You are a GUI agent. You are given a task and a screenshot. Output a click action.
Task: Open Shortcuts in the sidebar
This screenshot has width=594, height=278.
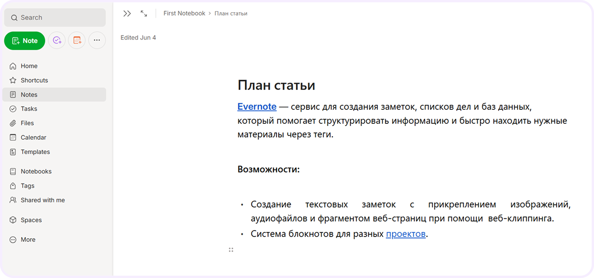coord(54,81)
